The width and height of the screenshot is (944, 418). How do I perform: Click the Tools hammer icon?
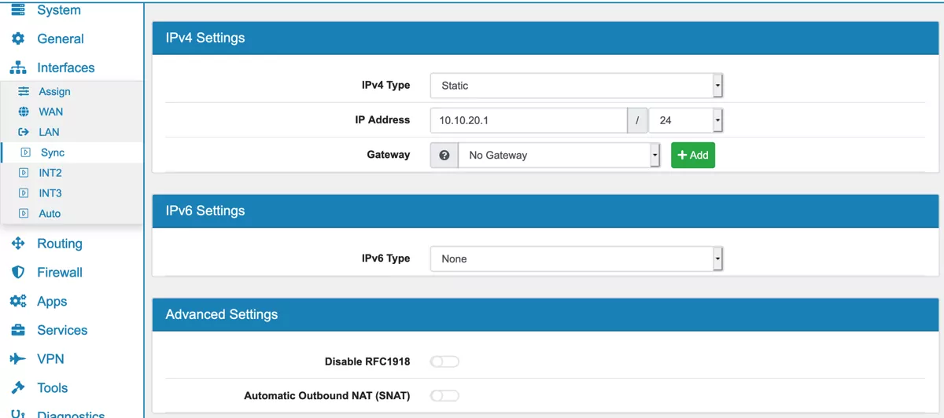17,387
